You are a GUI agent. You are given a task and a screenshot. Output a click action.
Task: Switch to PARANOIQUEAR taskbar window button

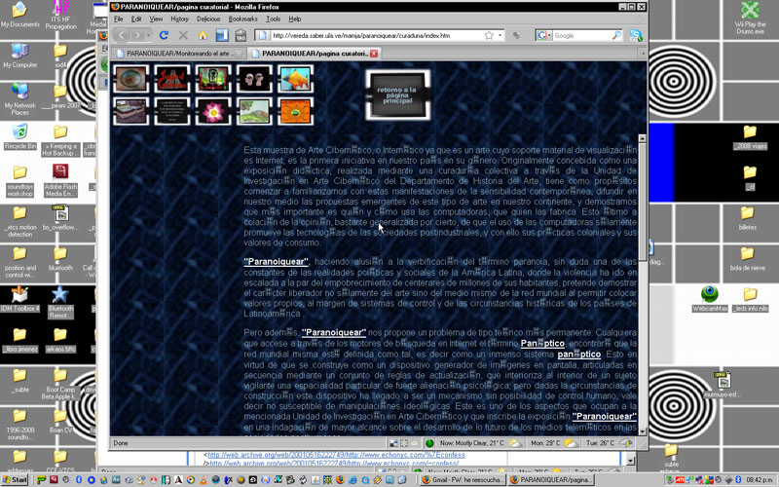coord(550,479)
